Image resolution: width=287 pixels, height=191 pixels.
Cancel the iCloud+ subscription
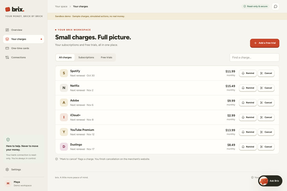point(266,117)
